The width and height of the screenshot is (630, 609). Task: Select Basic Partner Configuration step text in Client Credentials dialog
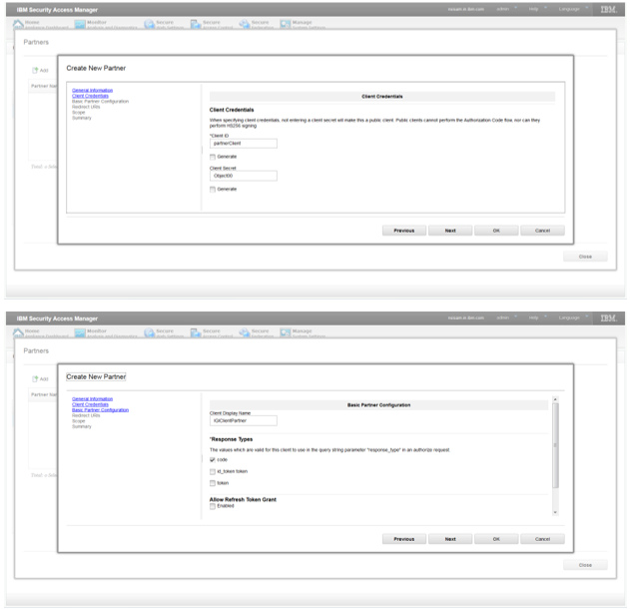101,101
